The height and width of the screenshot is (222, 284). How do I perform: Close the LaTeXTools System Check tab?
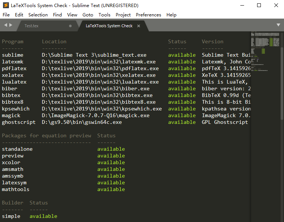point(138,26)
